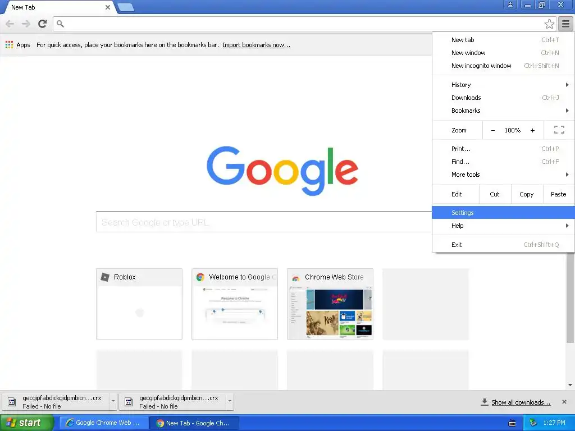
Task: Enter fullscreen mode from the Zoom row
Action: point(559,130)
